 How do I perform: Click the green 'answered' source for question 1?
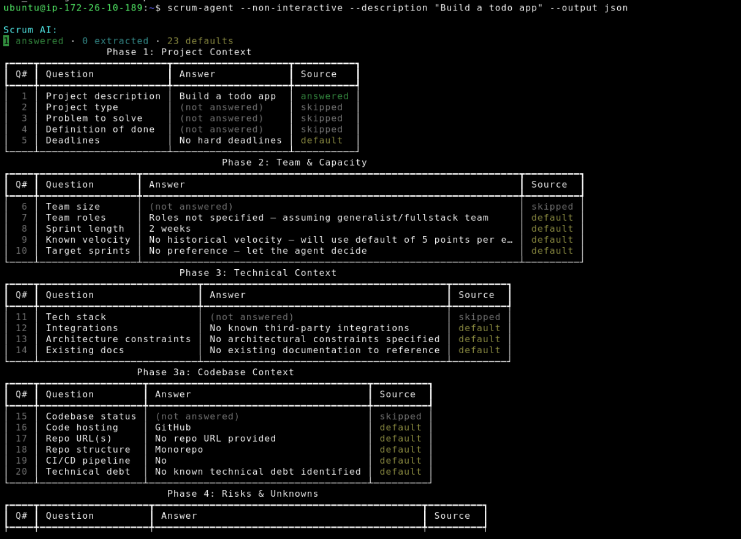coord(325,96)
